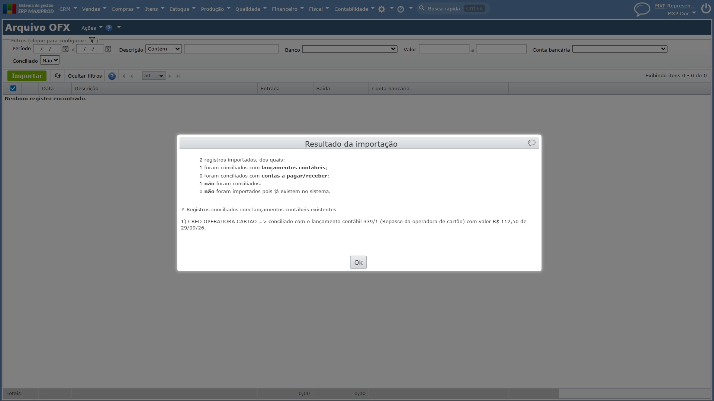Open the Conciliado dropdown
714x401 pixels.
(x=50, y=61)
